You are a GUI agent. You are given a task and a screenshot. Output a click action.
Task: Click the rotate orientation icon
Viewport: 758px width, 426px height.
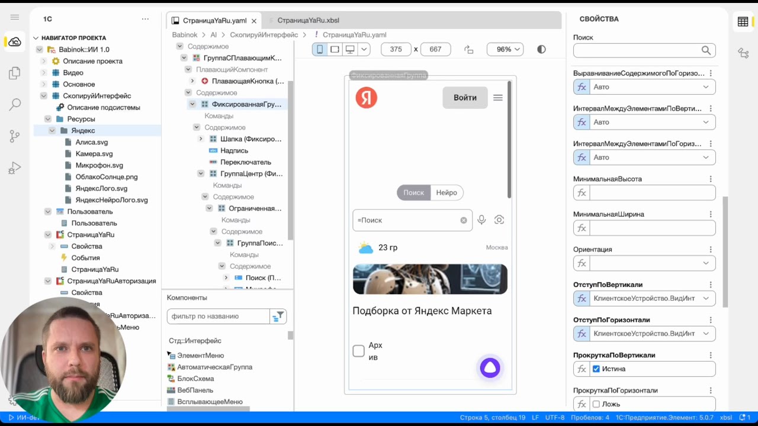[469, 50]
